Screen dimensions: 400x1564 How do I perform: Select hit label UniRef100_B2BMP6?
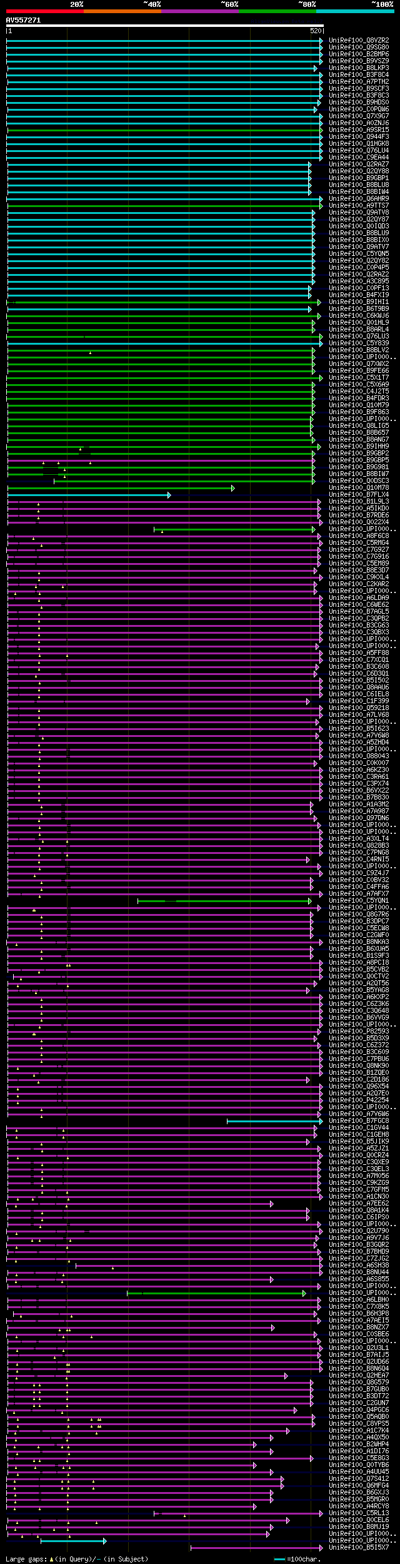[x=359, y=54]
